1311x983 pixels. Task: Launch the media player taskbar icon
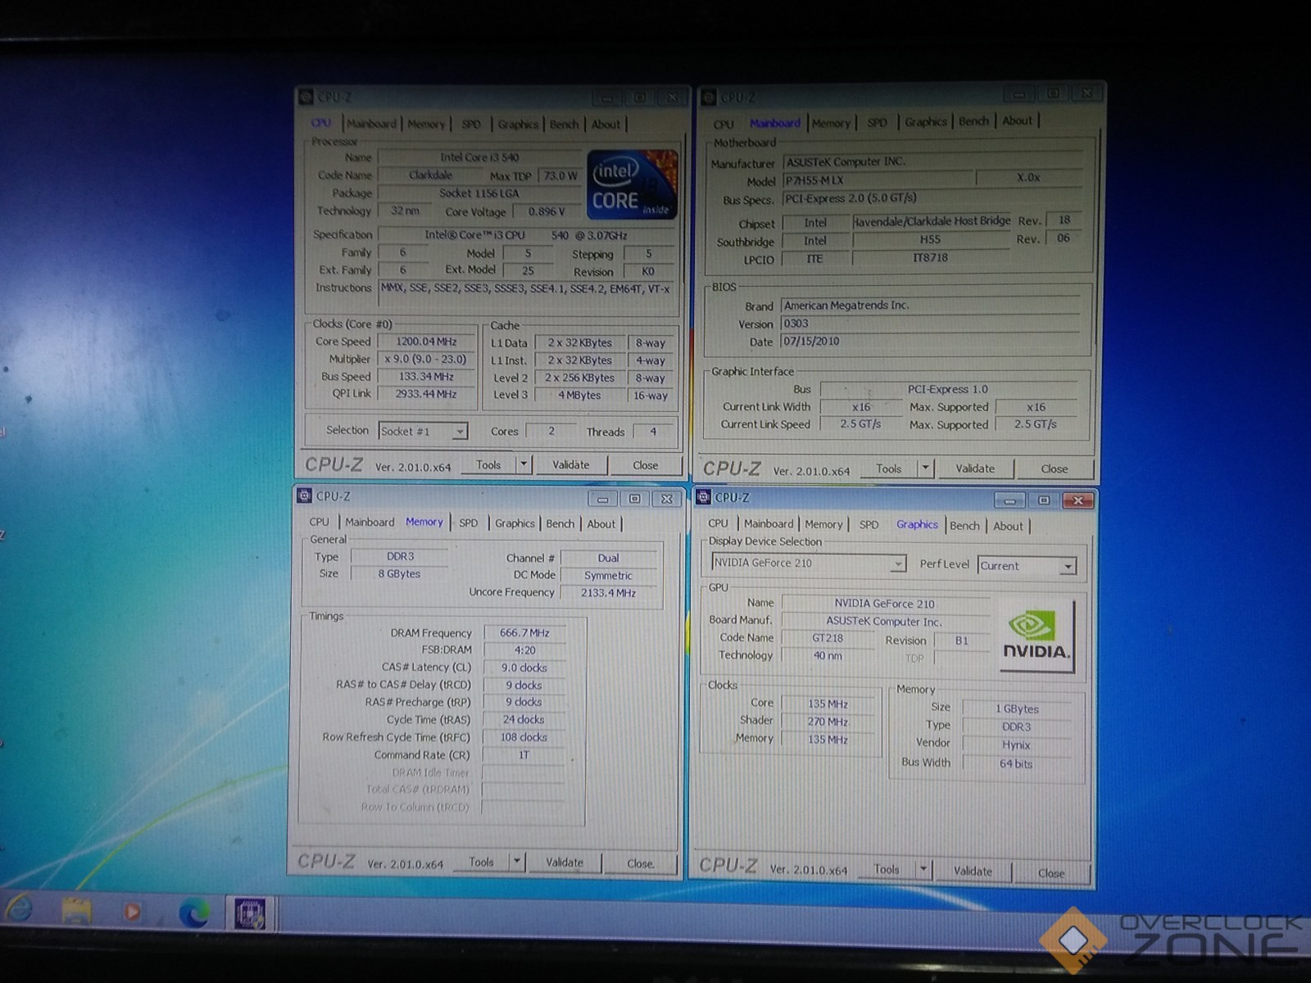(x=132, y=912)
